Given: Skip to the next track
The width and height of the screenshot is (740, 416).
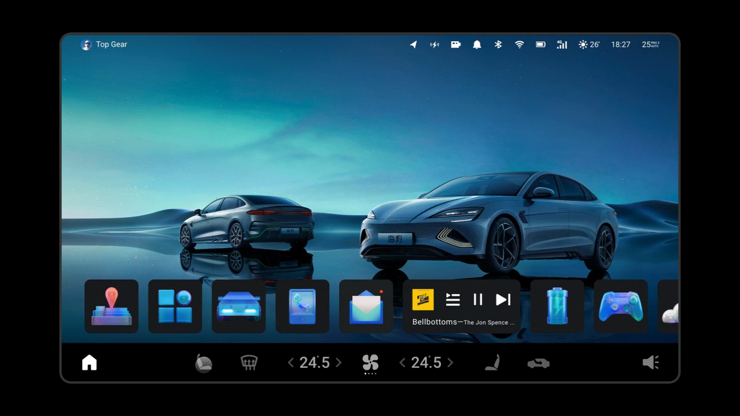Looking at the screenshot, I should pos(503,300).
